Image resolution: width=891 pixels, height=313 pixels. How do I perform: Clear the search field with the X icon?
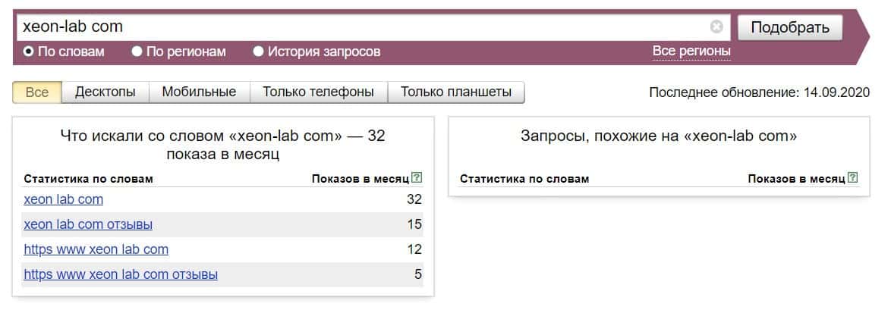716,27
